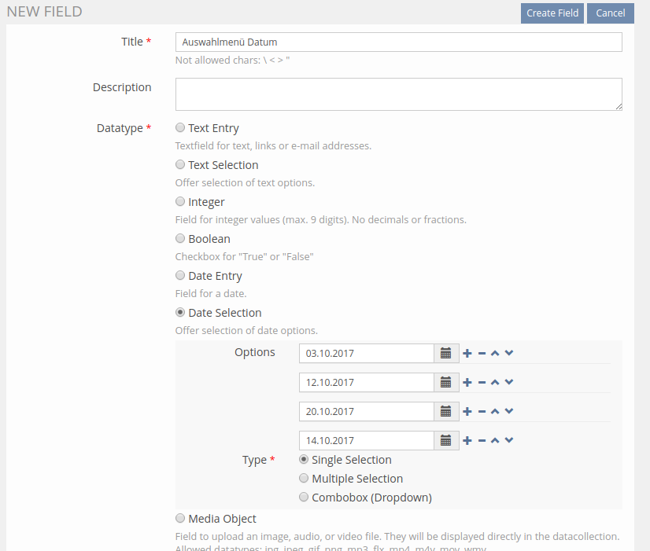Remove the 14.10.2017 option with minus icon

pos(482,441)
